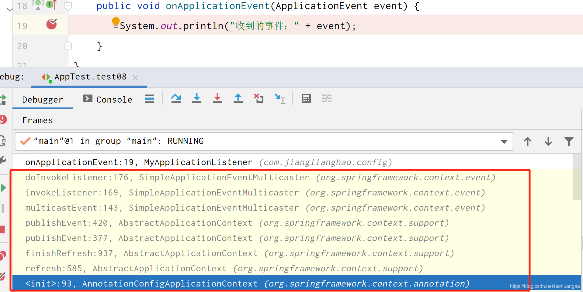This screenshot has height=292, width=583.
Task: Click the Rerun icon in debug sidebar
Action: coord(3,100)
